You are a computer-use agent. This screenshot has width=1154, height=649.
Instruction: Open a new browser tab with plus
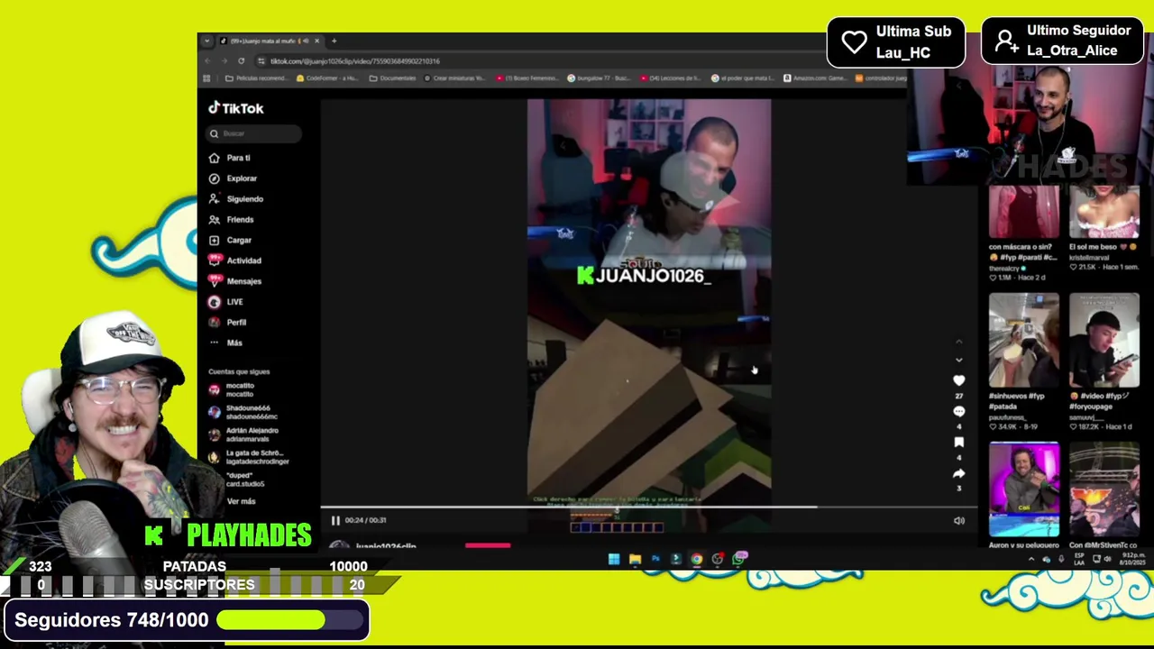pyautogui.click(x=334, y=41)
